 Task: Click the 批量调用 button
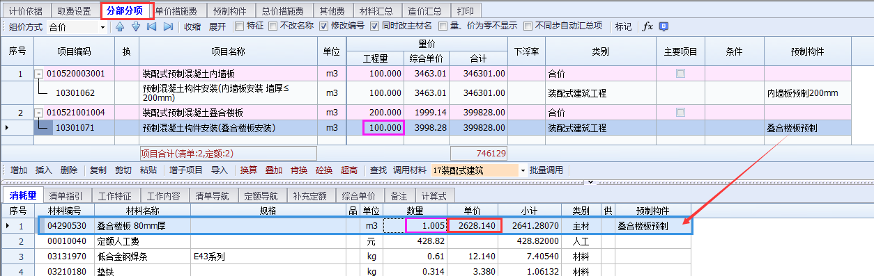[546, 170]
